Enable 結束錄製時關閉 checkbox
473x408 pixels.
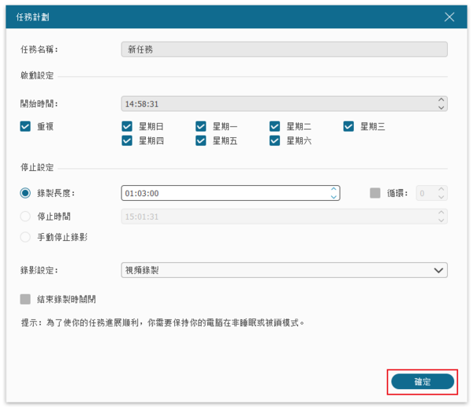(26, 299)
